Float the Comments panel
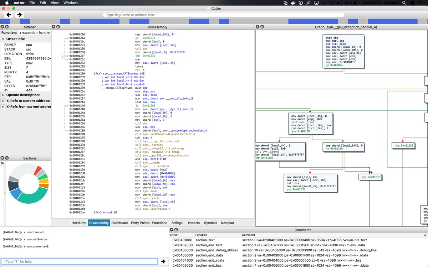The height and width of the screenshot is (267, 428). [x=177, y=230]
